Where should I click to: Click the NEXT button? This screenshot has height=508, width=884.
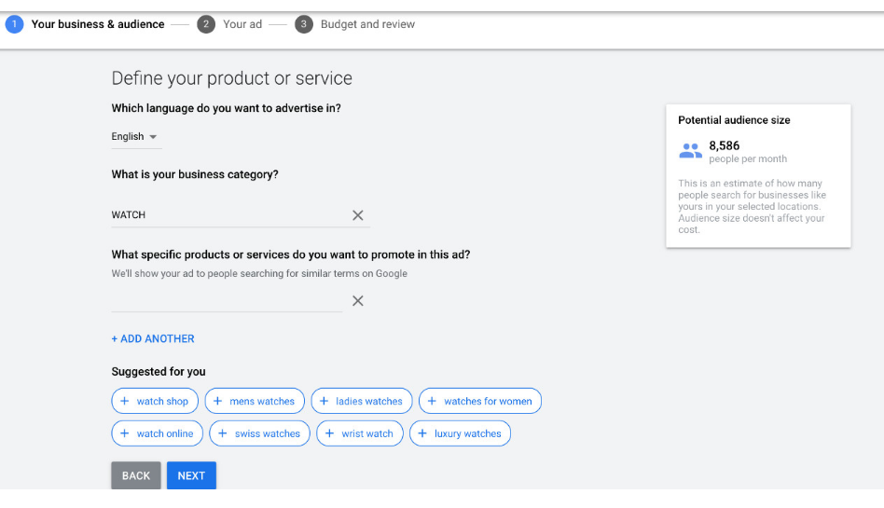(191, 475)
